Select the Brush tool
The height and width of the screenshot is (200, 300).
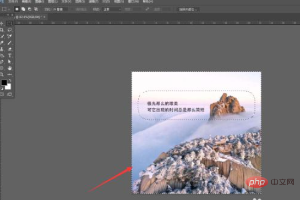(9, 43)
